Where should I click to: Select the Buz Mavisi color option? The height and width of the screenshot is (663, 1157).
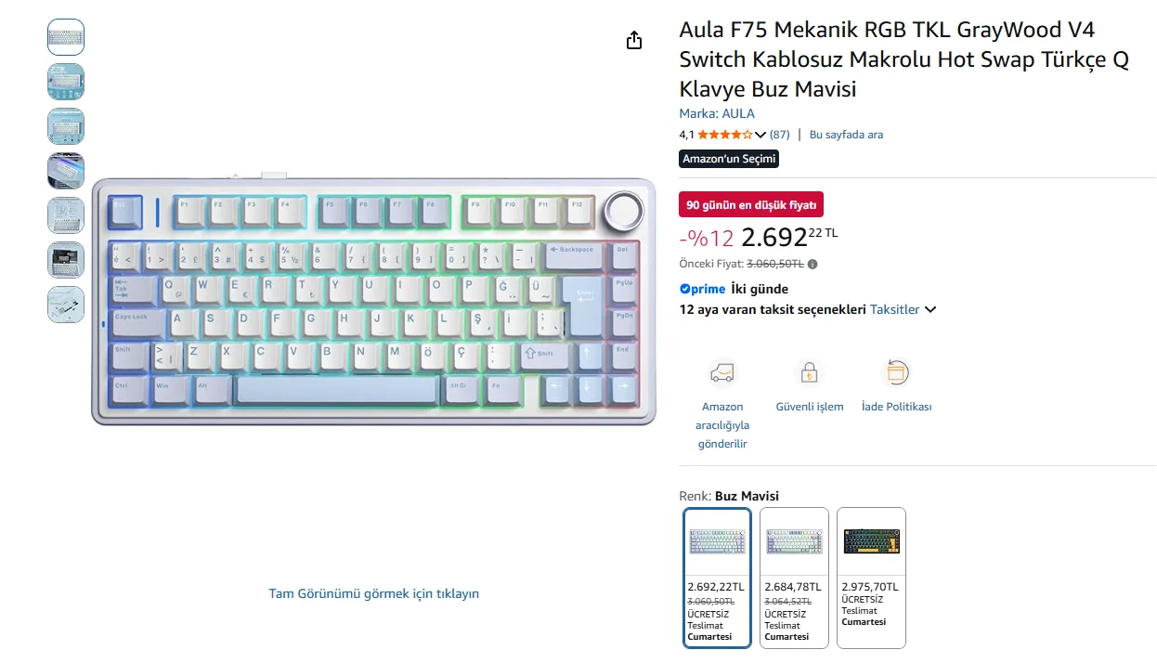[717, 578]
